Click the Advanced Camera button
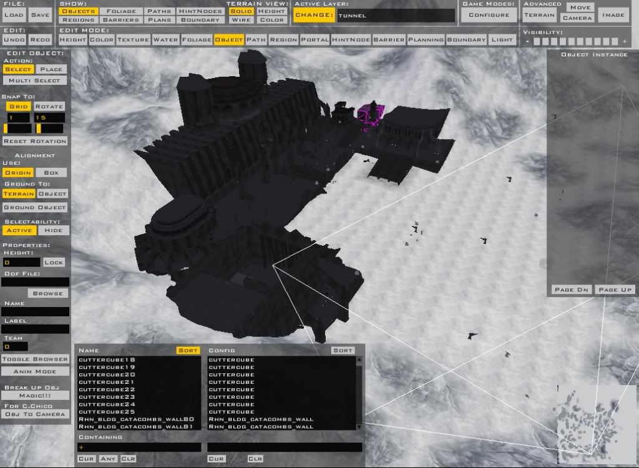Screen dimensions: 639x468 click(577, 18)
